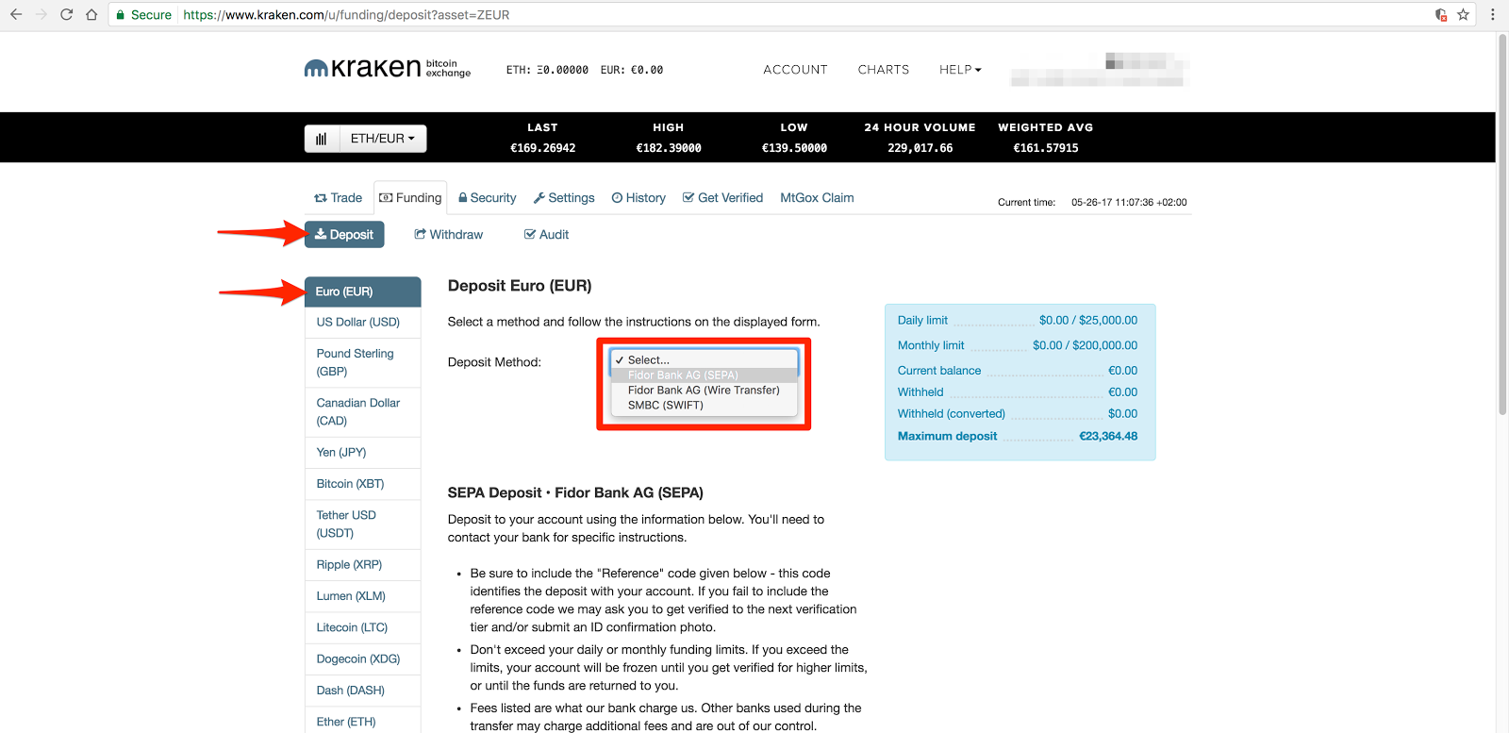
Task: Click the browser forward arrow
Action: point(41,14)
